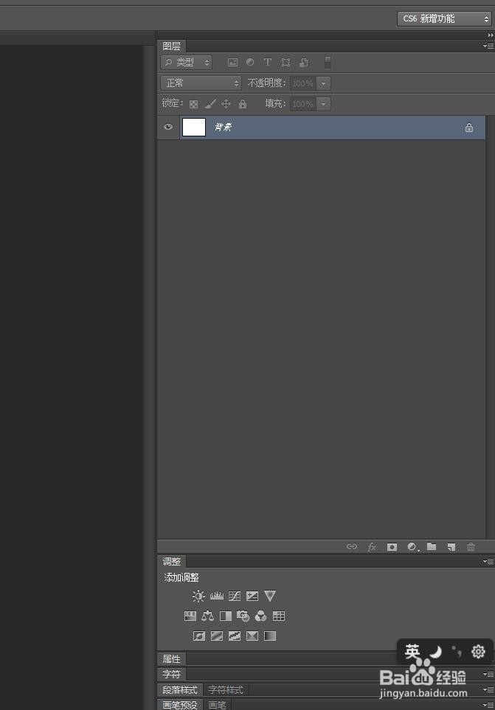Add a Threshold adjustment
This screenshot has width=495, height=710.
click(234, 636)
